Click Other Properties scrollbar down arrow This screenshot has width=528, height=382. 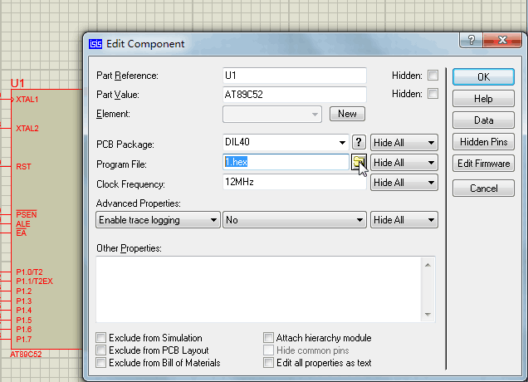428,314
